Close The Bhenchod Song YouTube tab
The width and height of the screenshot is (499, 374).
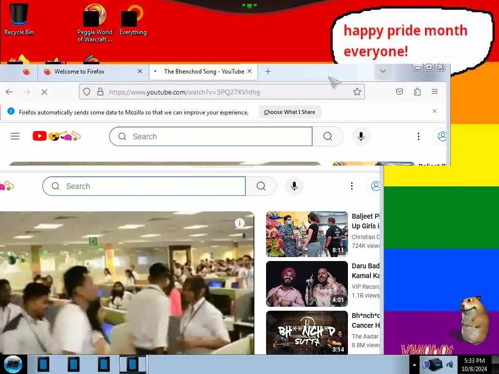click(249, 72)
